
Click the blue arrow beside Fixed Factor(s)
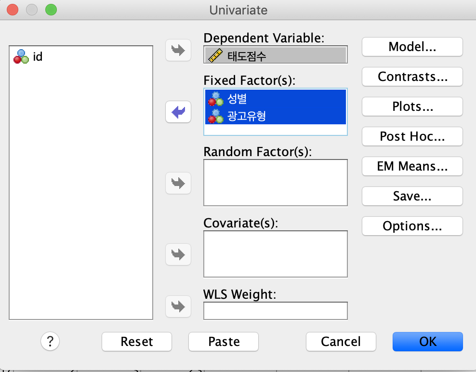coord(178,113)
